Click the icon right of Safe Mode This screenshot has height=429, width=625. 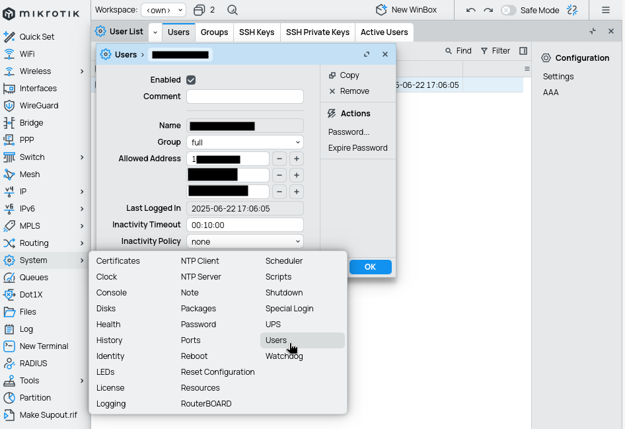coord(572,10)
